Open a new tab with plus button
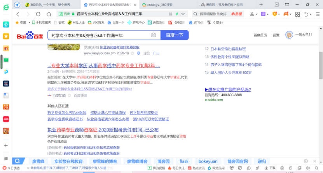 pos(261,5)
